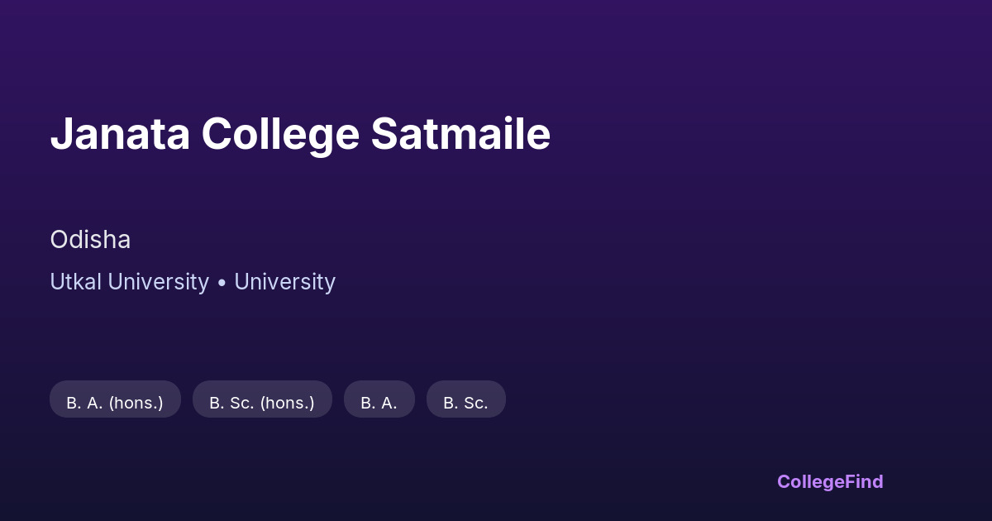The height and width of the screenshot is (521, 992).
Task: Click "Find" in the CollegeFind logo
Action: (864, 481)
